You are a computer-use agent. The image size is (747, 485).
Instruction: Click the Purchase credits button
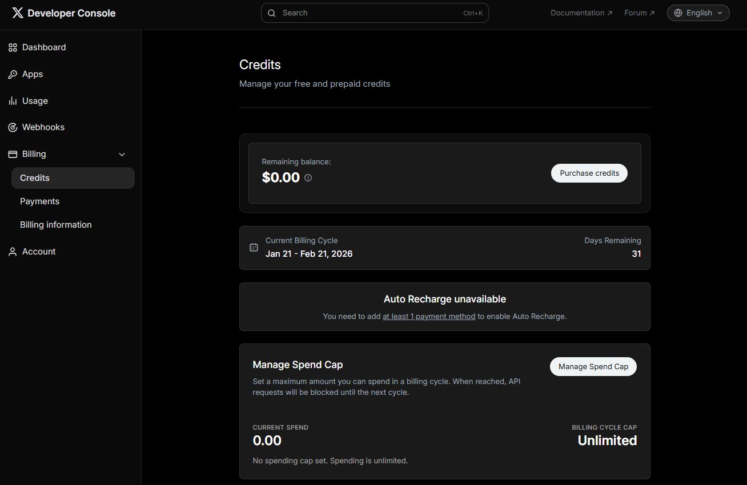click(589, 173)
